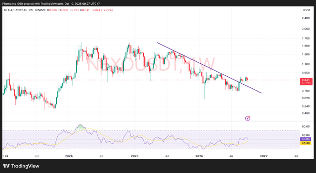The width and height of the screenshot is (316, 173).
Task: Select the purple descending trend line
Action: click(x=209, y=68)
